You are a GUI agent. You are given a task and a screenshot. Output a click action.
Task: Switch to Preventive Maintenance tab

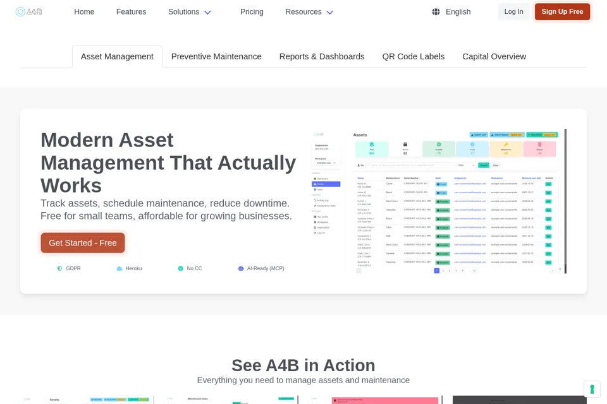[216, 56]
